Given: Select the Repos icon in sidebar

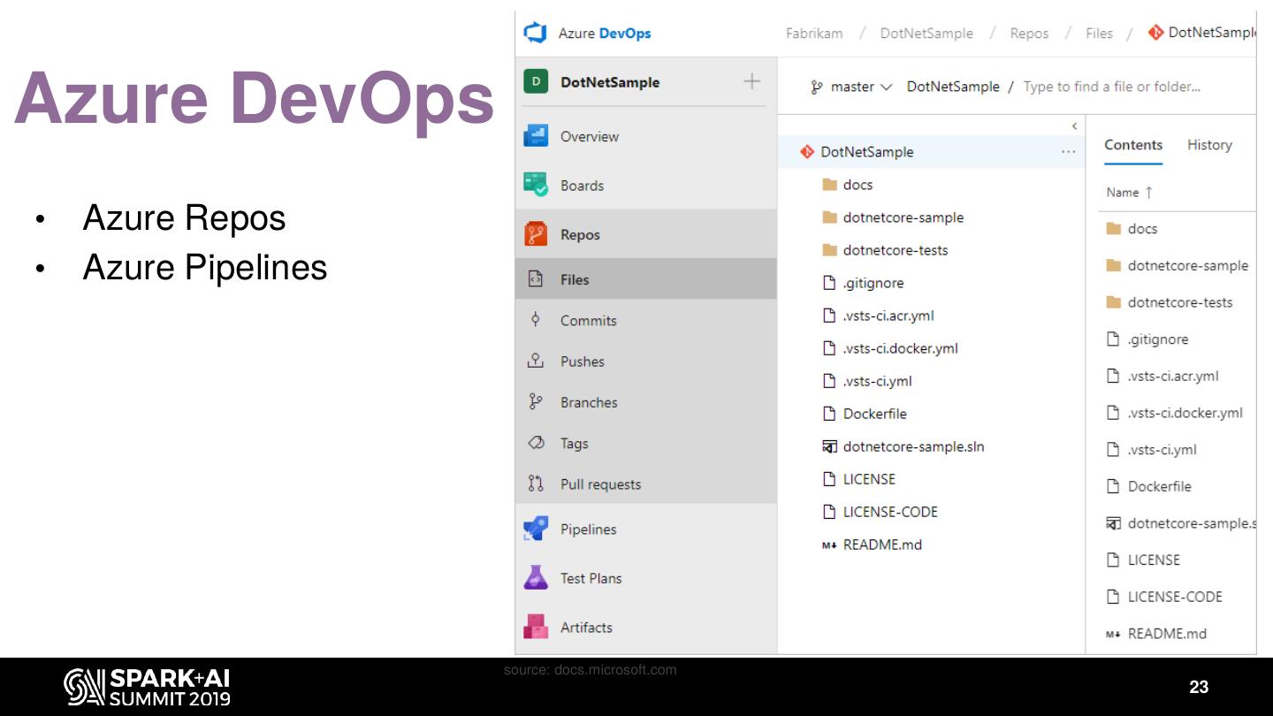Looking at the screenshot, I should (x=536, y=234).
